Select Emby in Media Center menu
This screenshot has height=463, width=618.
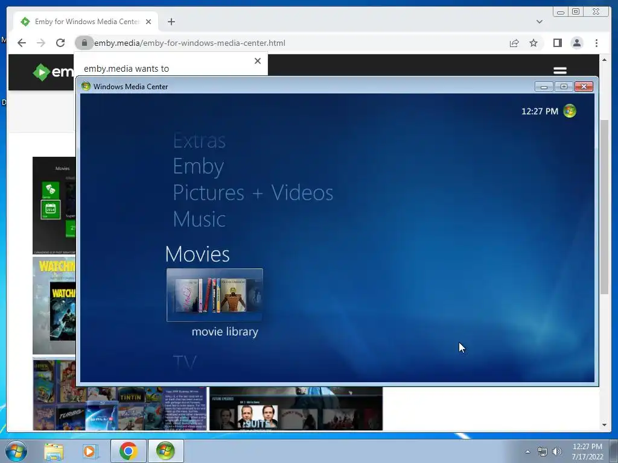pyautogui.click(x=198, y=166)
